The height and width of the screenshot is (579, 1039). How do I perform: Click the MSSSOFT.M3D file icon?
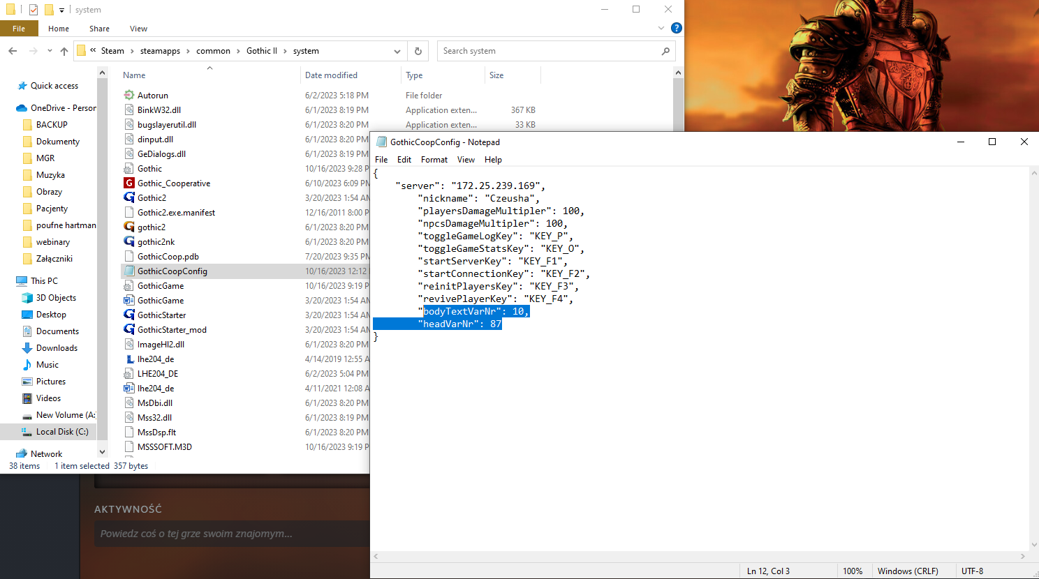pos(128,446)
